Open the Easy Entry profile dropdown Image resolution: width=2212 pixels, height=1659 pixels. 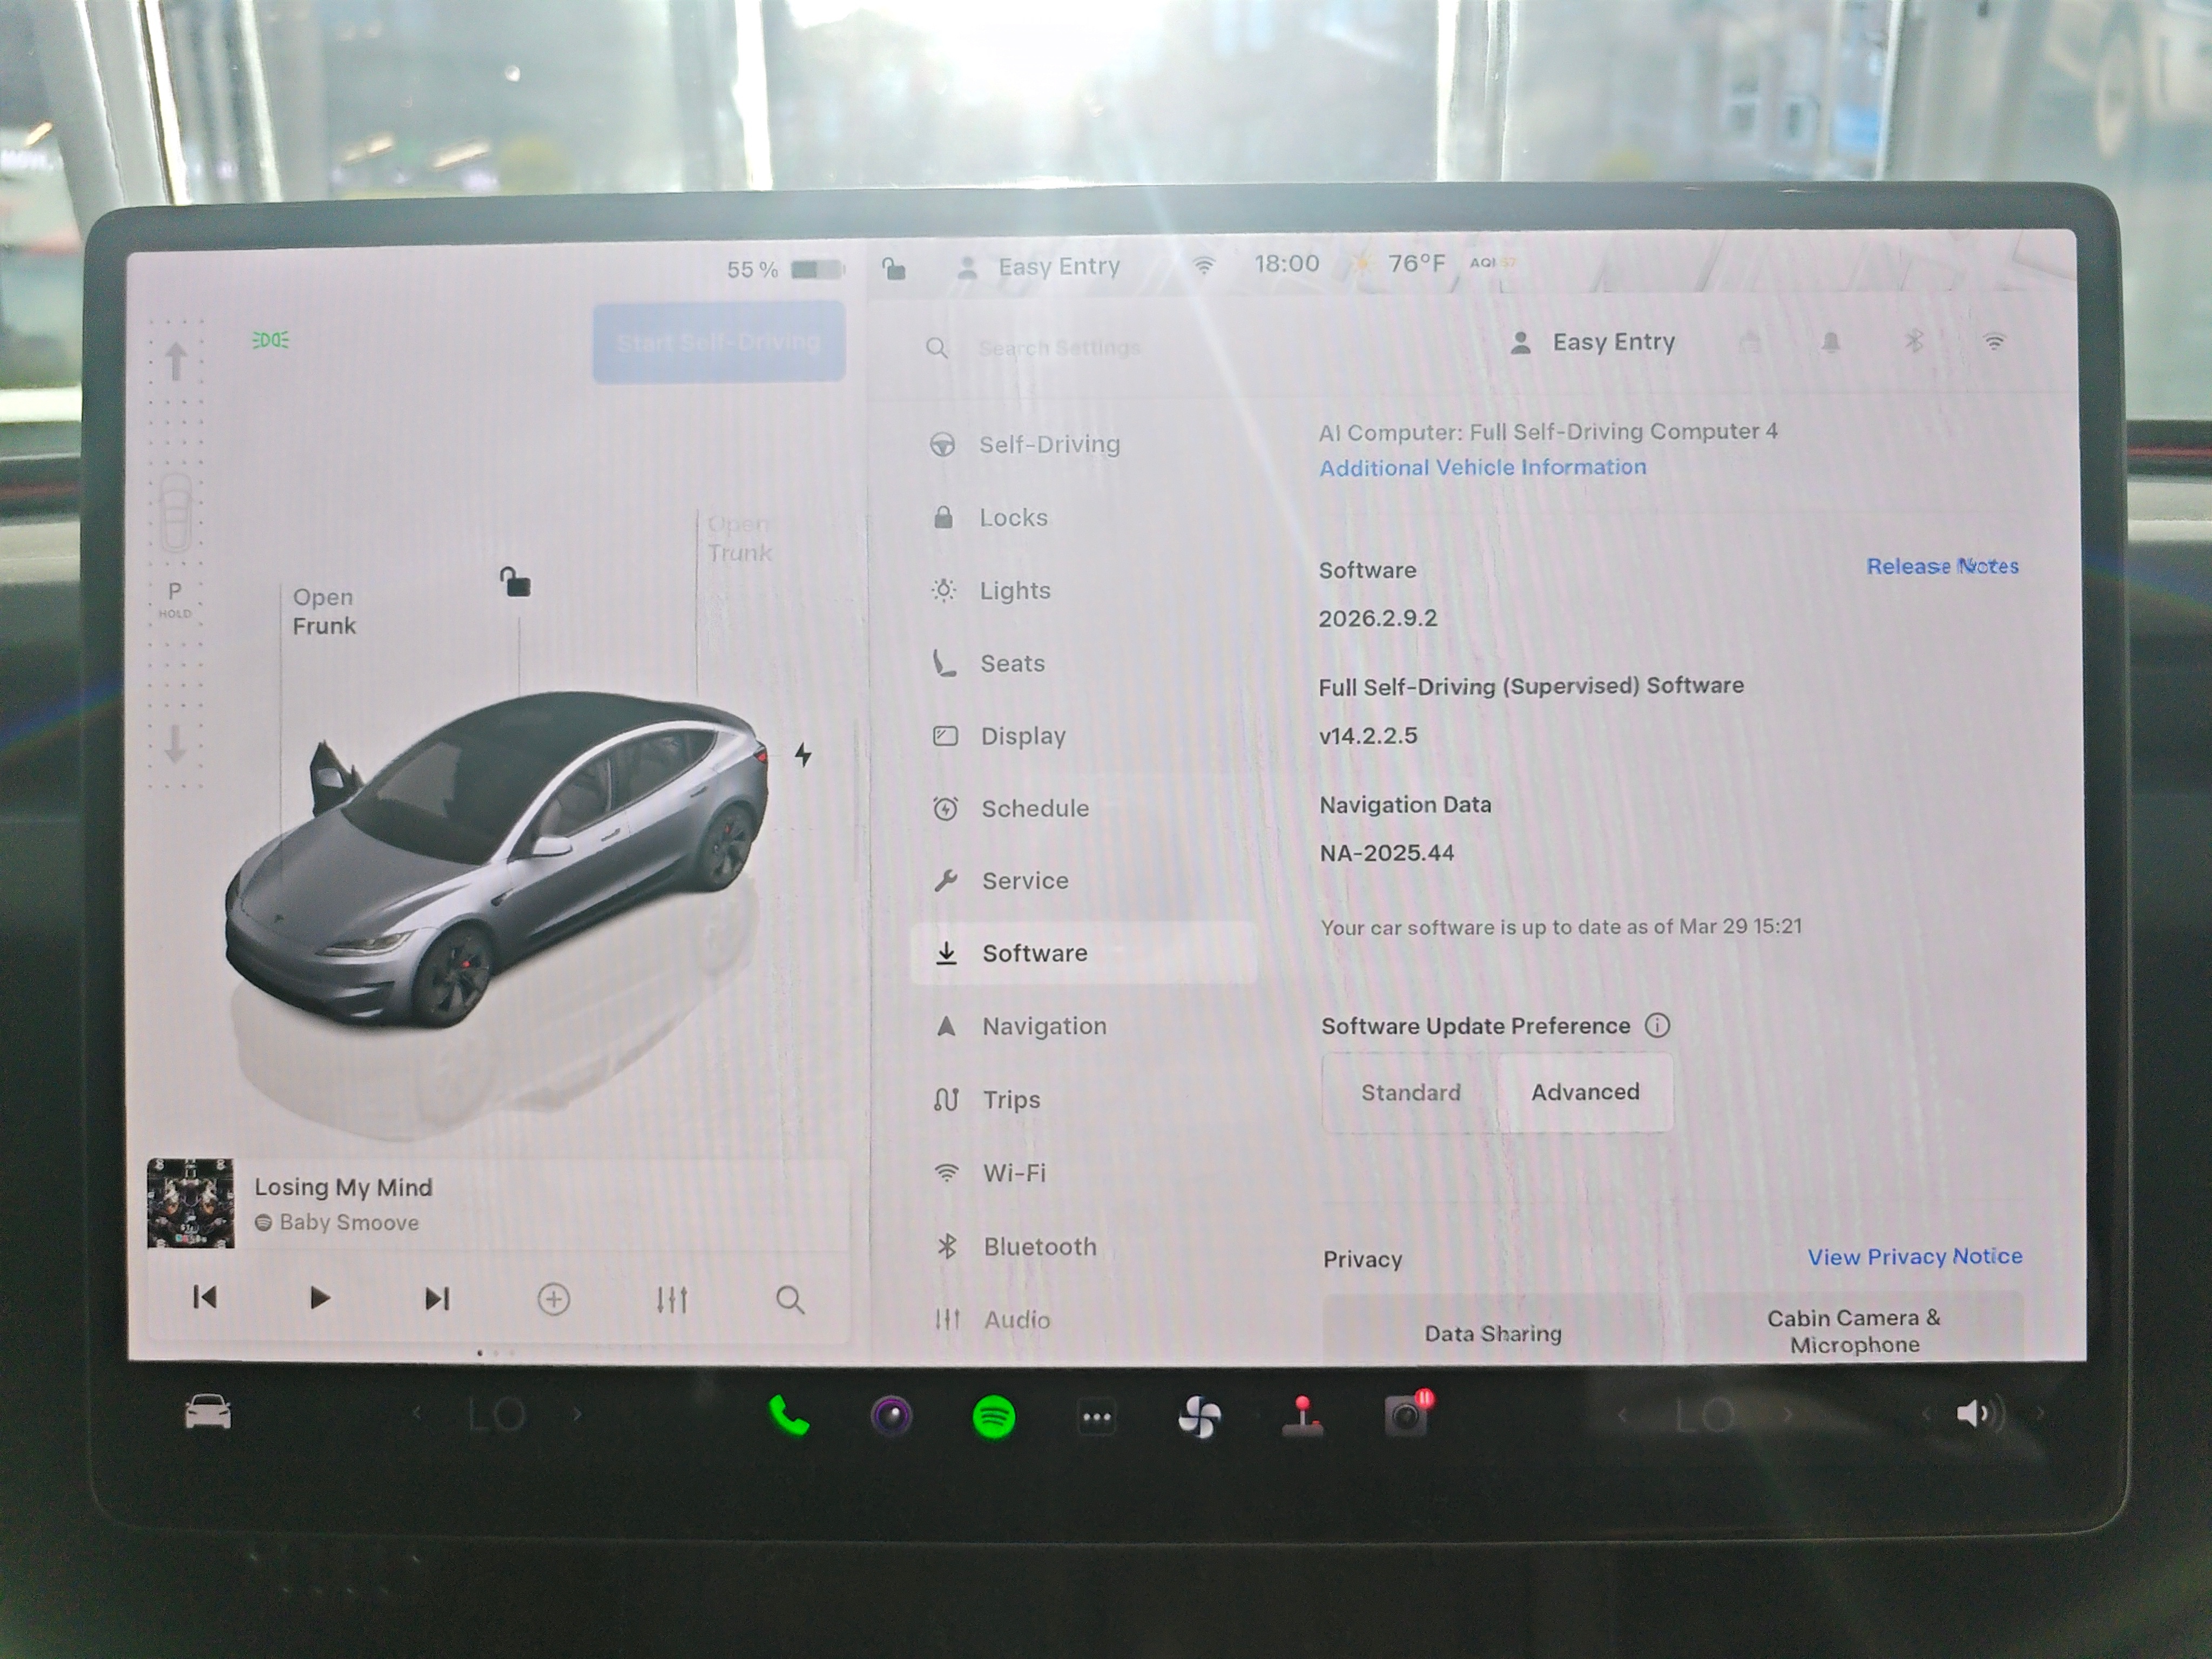pyautogui.click(x=1594, y=343)
